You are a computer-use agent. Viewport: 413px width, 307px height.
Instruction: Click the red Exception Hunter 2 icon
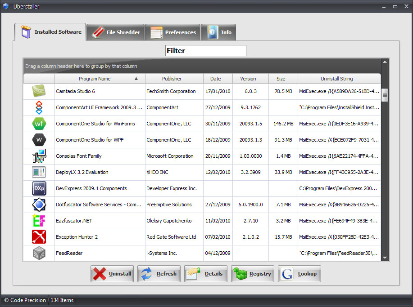click(39, 237)
